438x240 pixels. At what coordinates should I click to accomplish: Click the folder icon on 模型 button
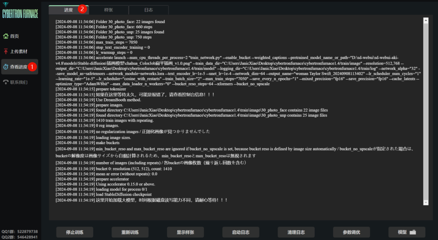pyautogui.click(x=412, y=232)
